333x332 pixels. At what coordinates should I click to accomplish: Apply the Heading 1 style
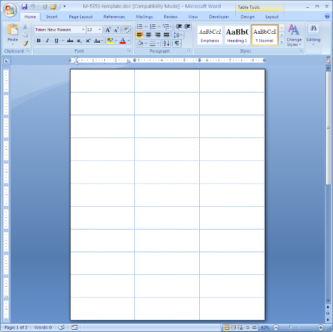(x=237, y=34)
